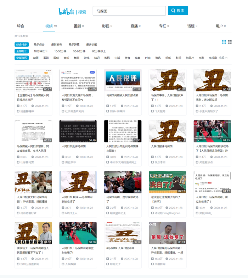Open video title #马保国# 人民日报点名
Screen dimensions: 248x278
[x=120, y=248]
